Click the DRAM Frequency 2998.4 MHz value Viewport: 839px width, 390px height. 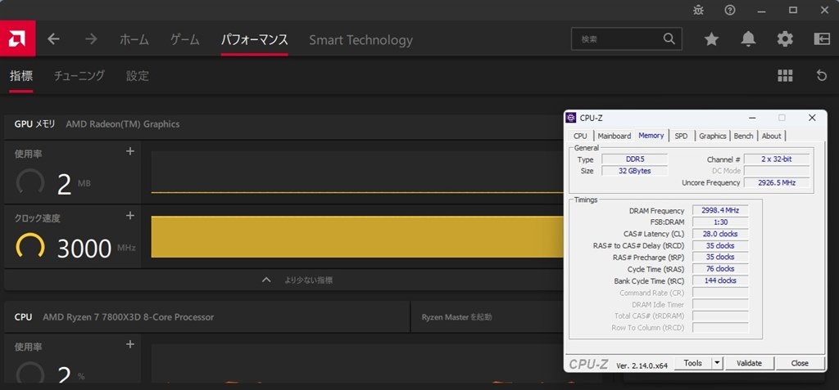click(x=719, y=210)
